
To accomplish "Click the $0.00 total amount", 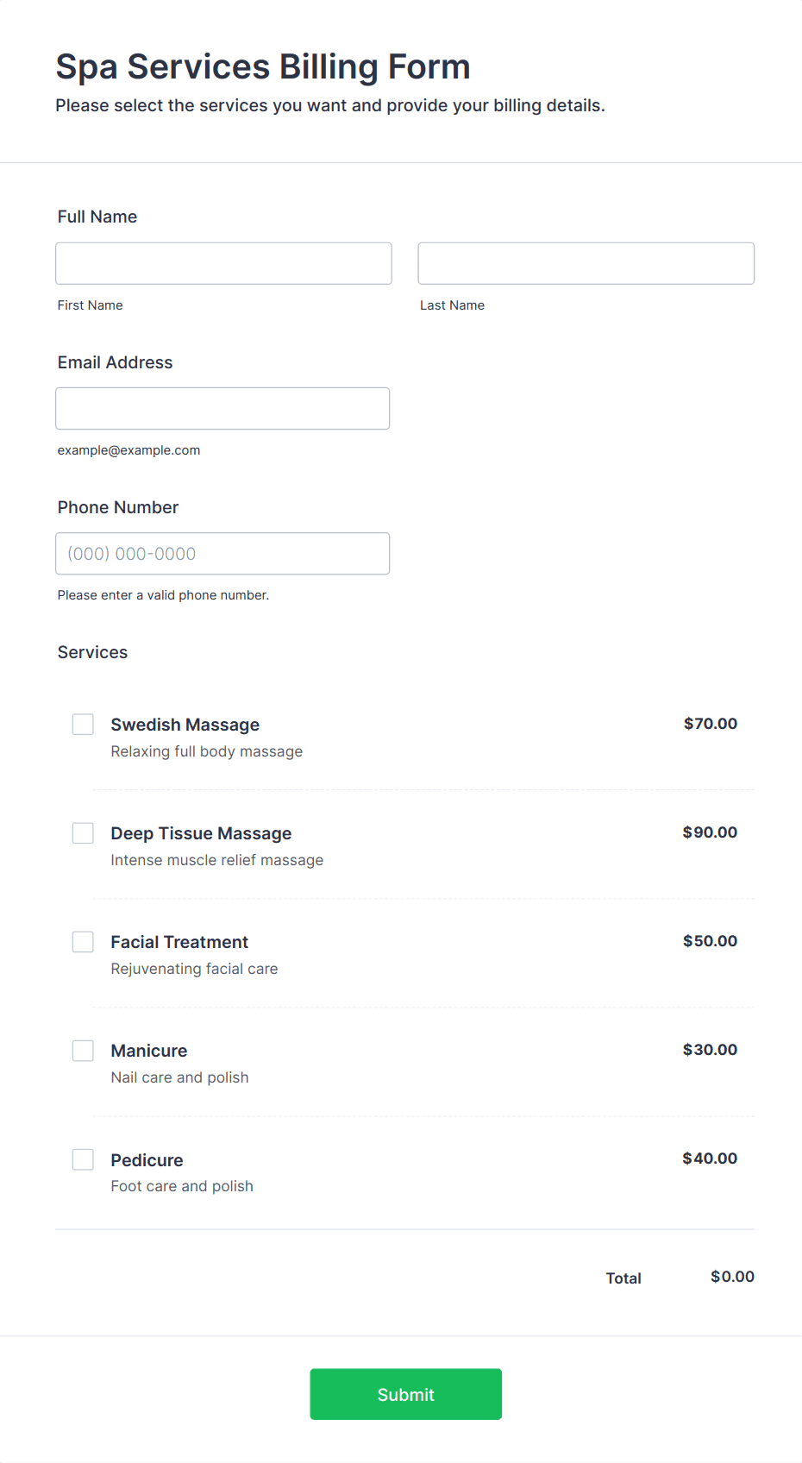I will [x=732, y=1277].
